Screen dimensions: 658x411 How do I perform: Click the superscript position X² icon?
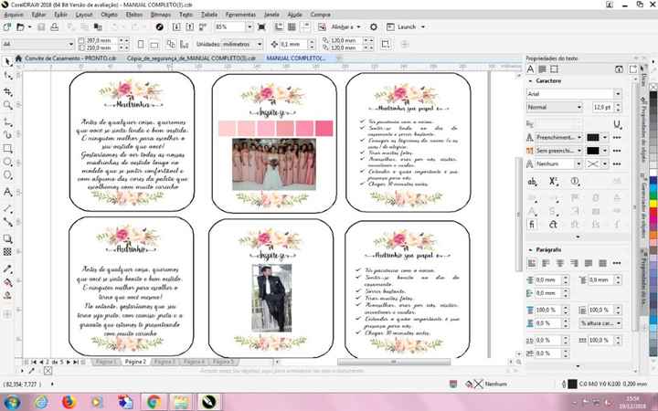[554, 182]
